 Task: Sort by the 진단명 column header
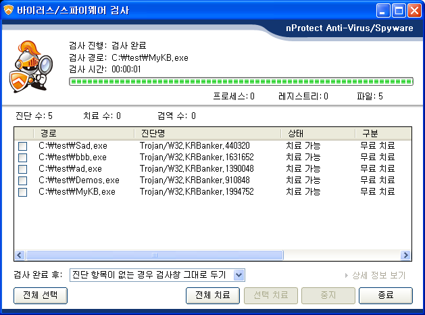[207, 133]
